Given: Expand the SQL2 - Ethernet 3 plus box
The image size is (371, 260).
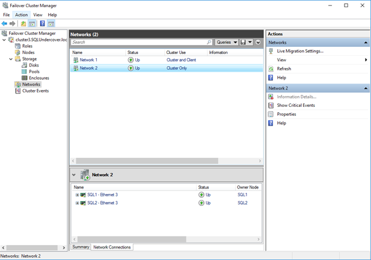Looking at the screenshot, I should [77, 203].
